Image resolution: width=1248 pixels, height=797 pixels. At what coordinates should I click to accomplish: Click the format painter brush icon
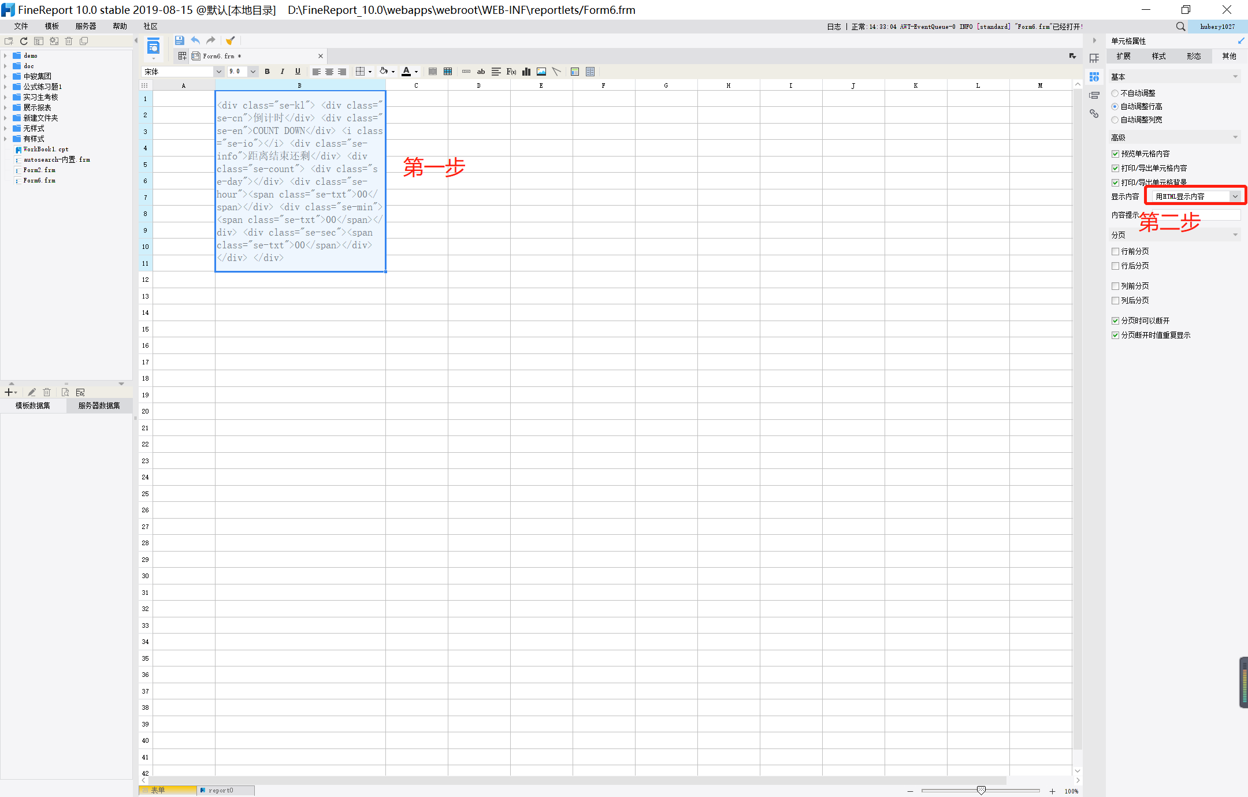(230, 40)
